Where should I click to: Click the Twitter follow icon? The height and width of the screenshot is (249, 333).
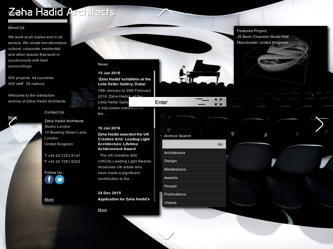point(60,180)
